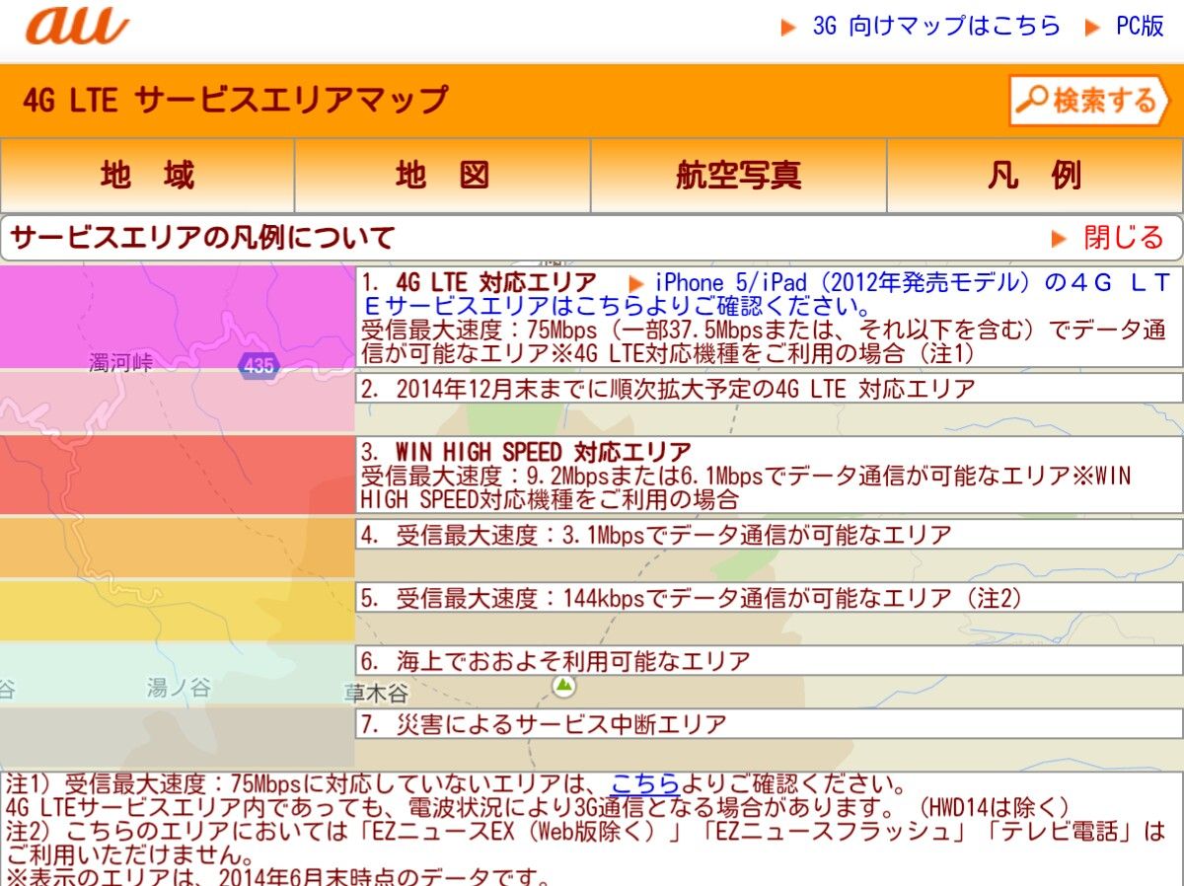Click the 濁河峠 map label
Image resolution: width=1184 pixels, height=886 pixels.
coord(120,364)
